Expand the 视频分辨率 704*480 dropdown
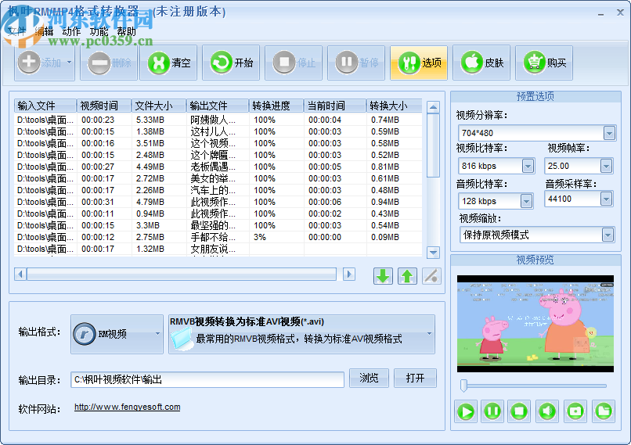 tap(607, 133)
